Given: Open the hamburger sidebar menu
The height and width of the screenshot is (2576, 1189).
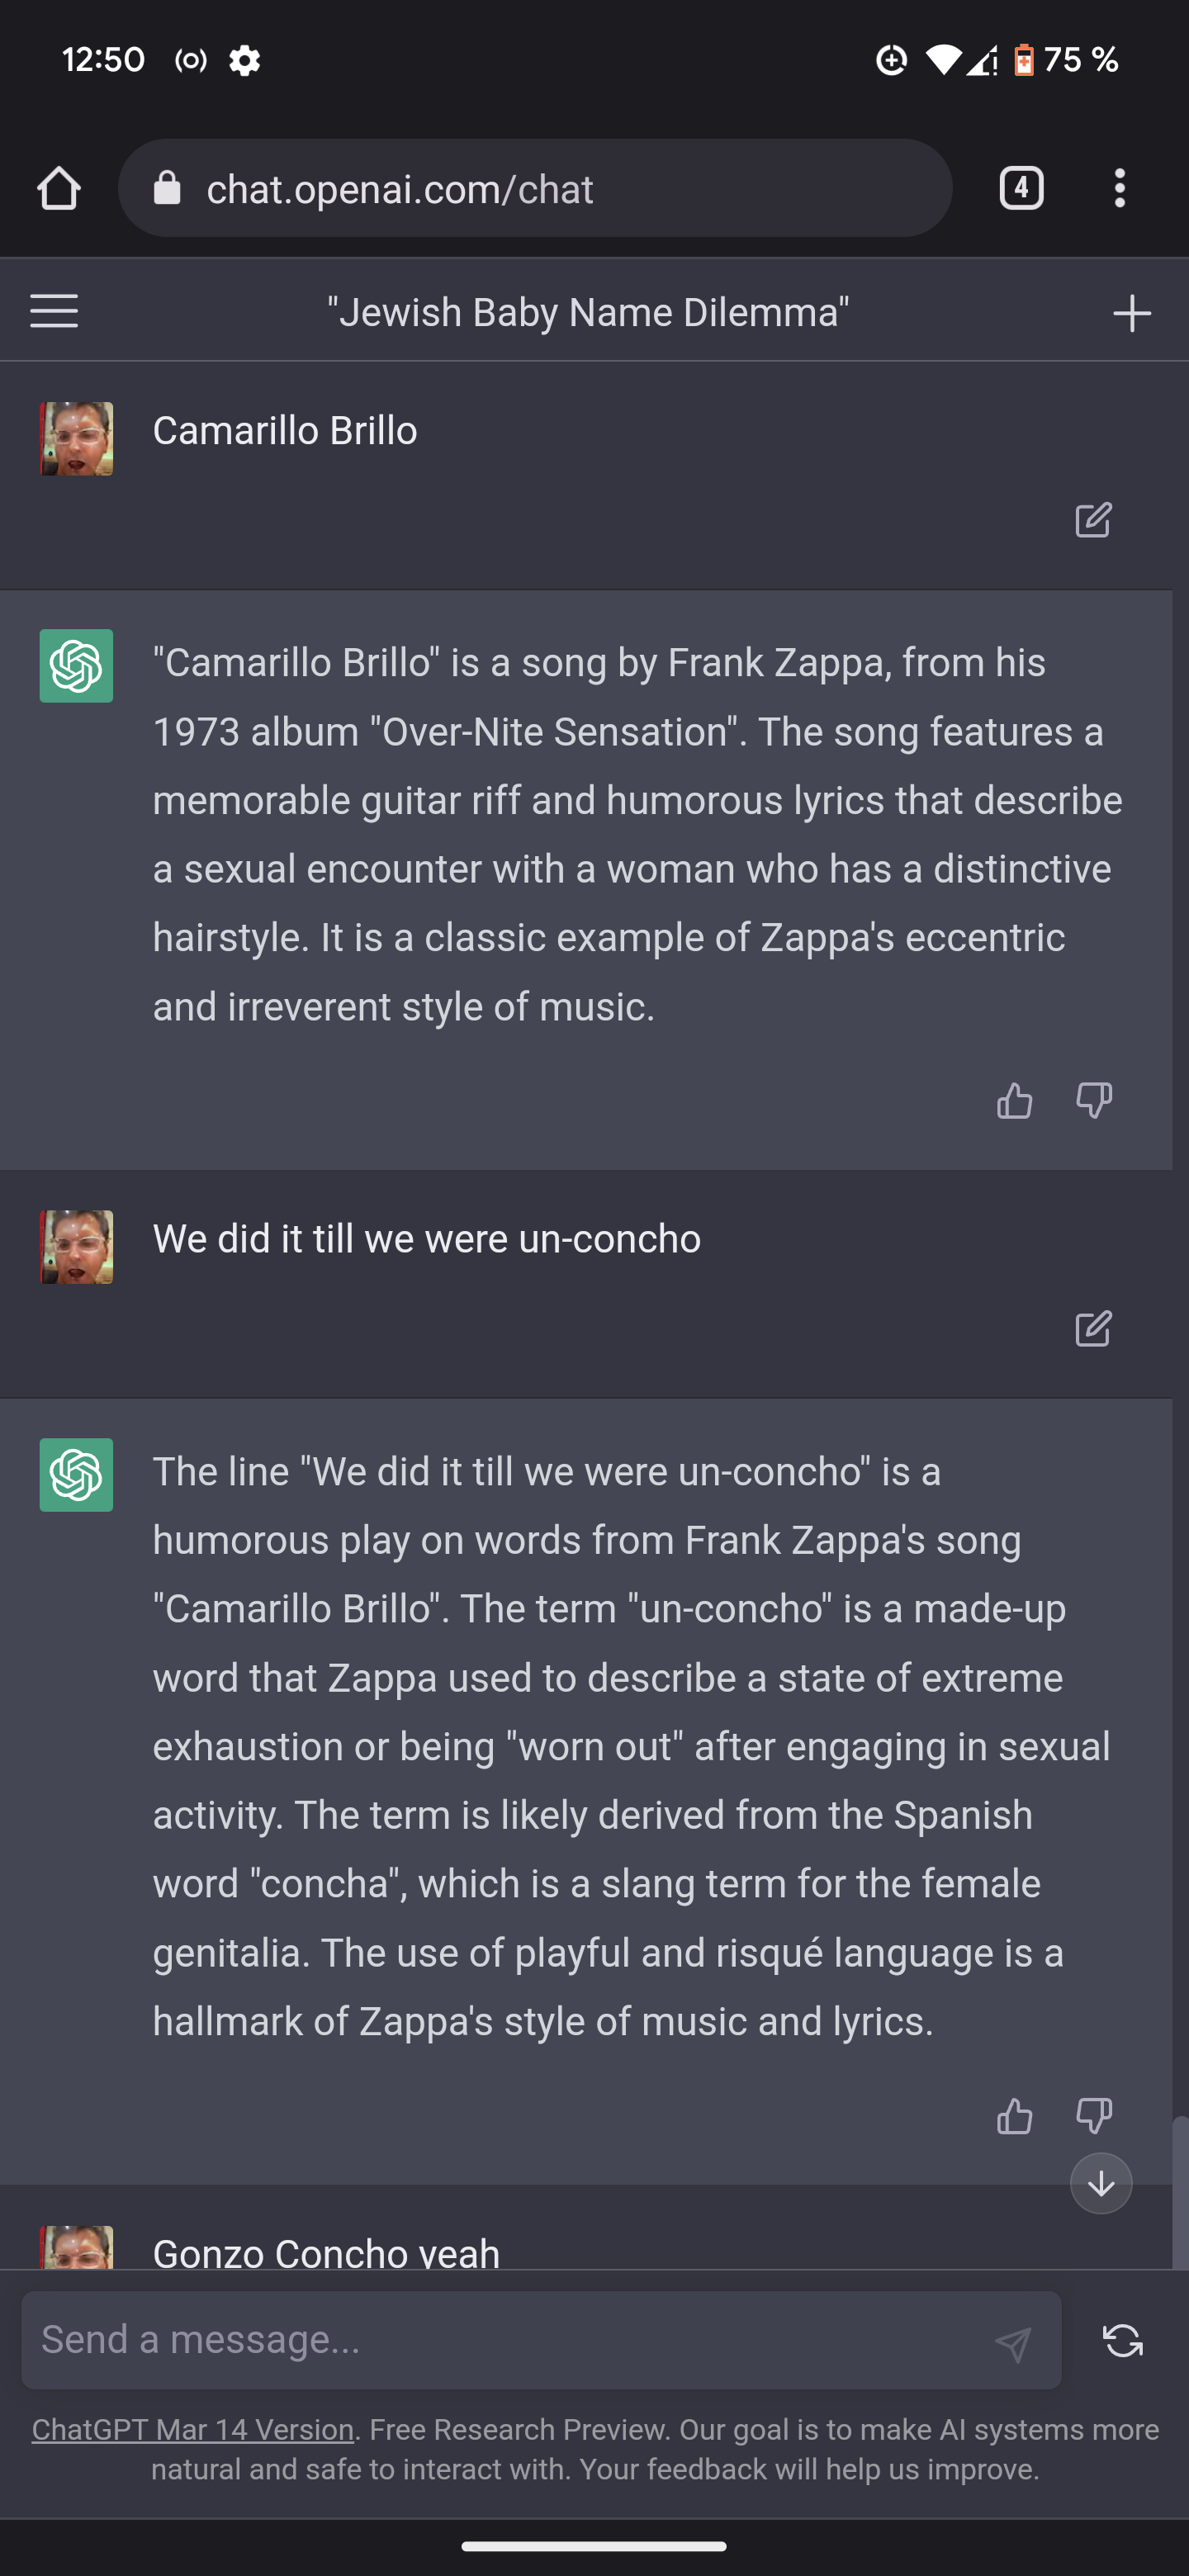Looking at the screenshot, I should pos(54,311).
